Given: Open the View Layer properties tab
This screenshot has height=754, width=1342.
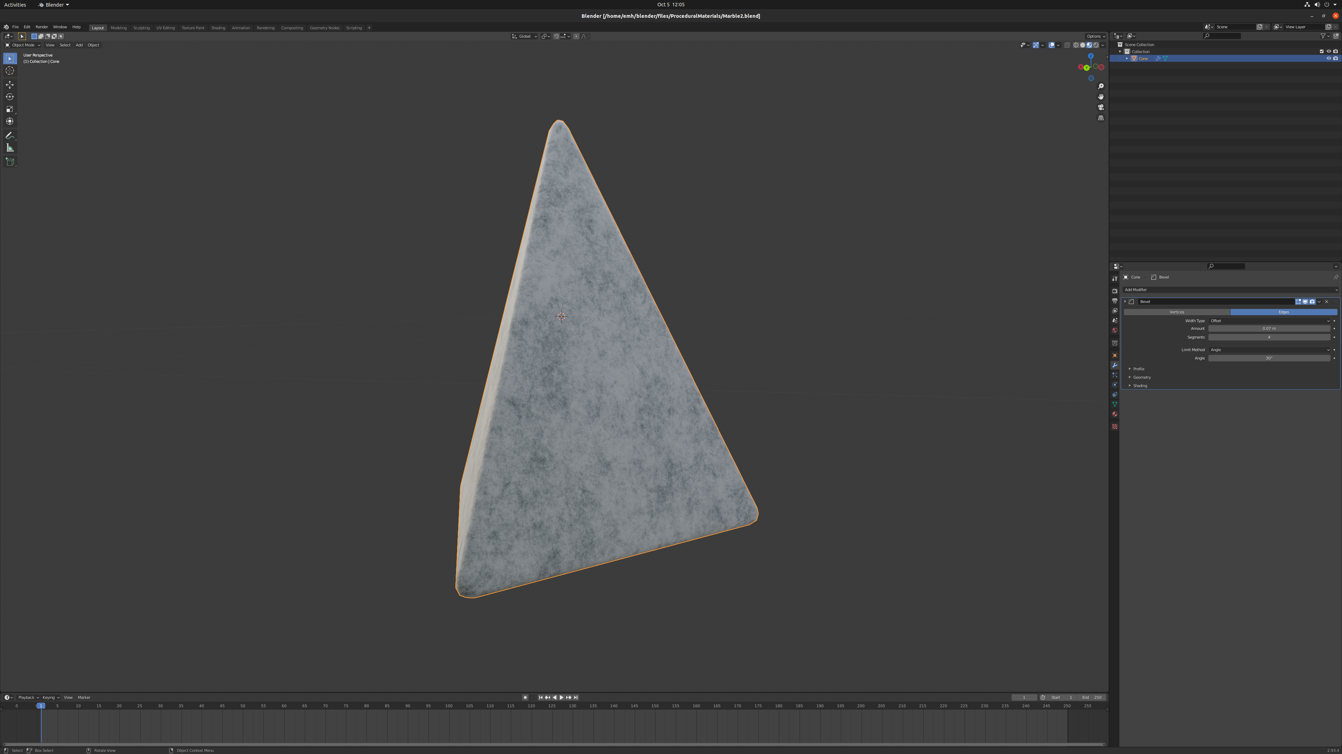Looking at the screenshot, I should tap(1115, 311).
